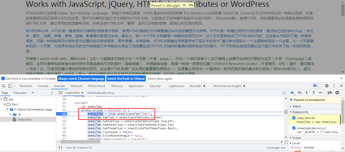Select the Page navigator tab

coord(5,93)
